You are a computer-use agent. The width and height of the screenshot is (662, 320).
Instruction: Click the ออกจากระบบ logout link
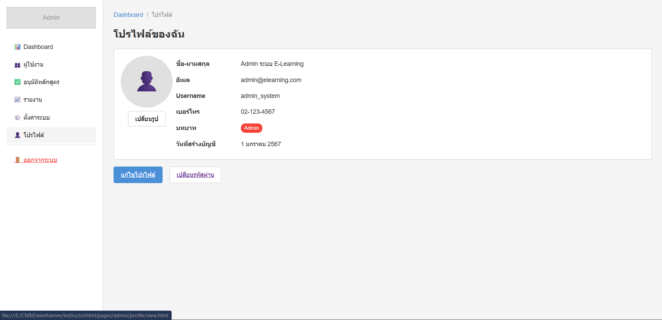40,160
